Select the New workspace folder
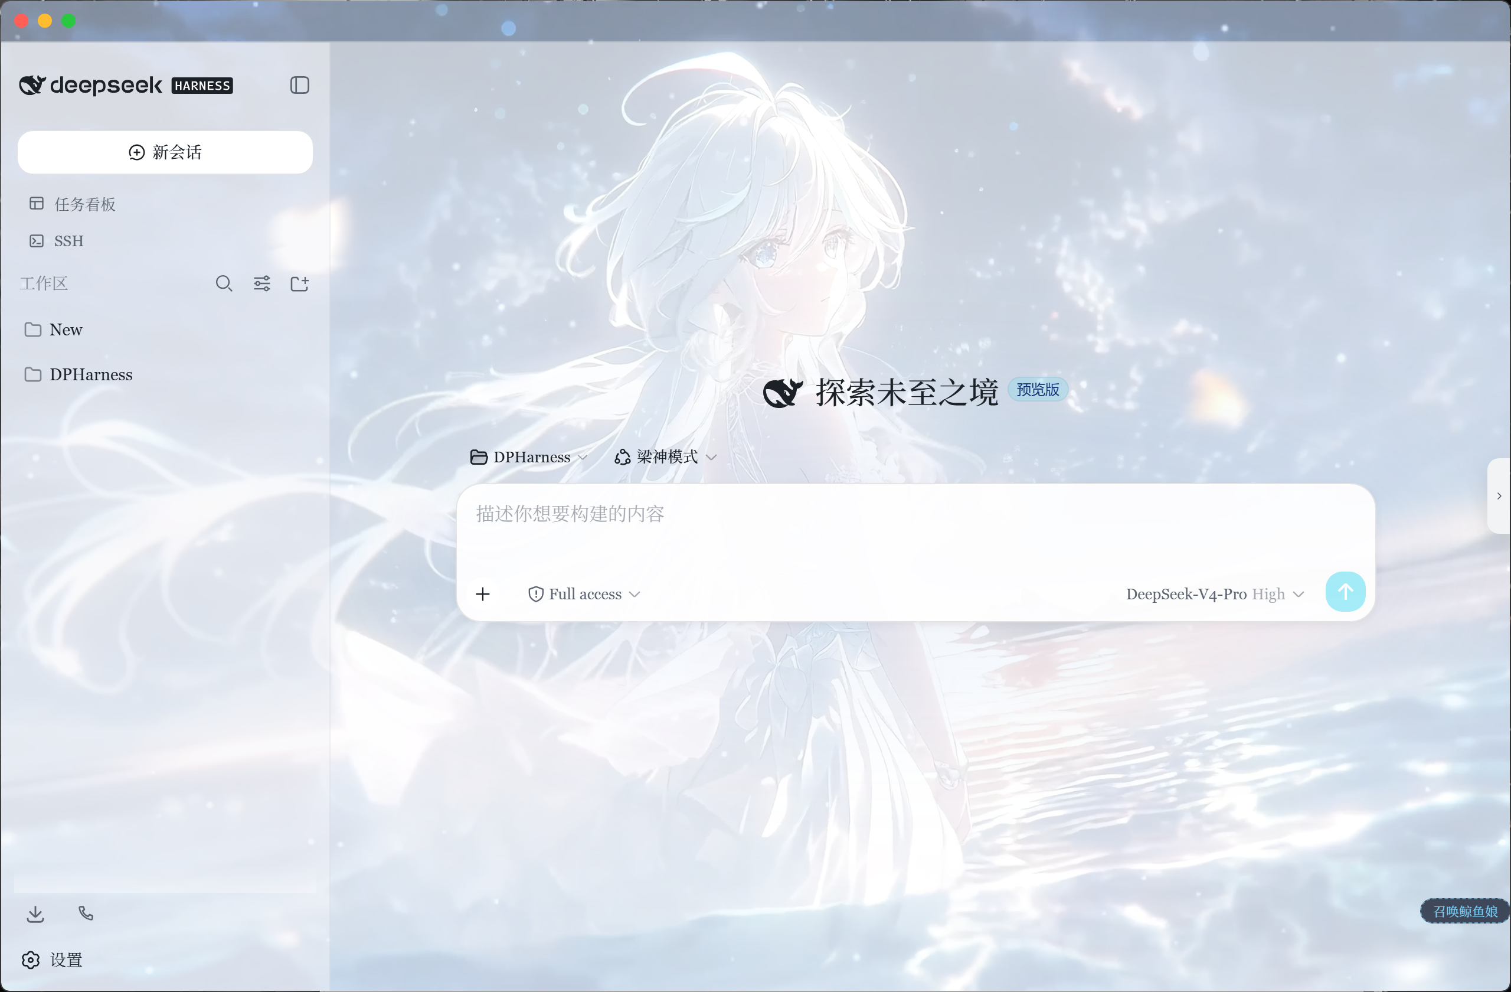The width and height of the screenshot is (1511, 992). (165, 329)
